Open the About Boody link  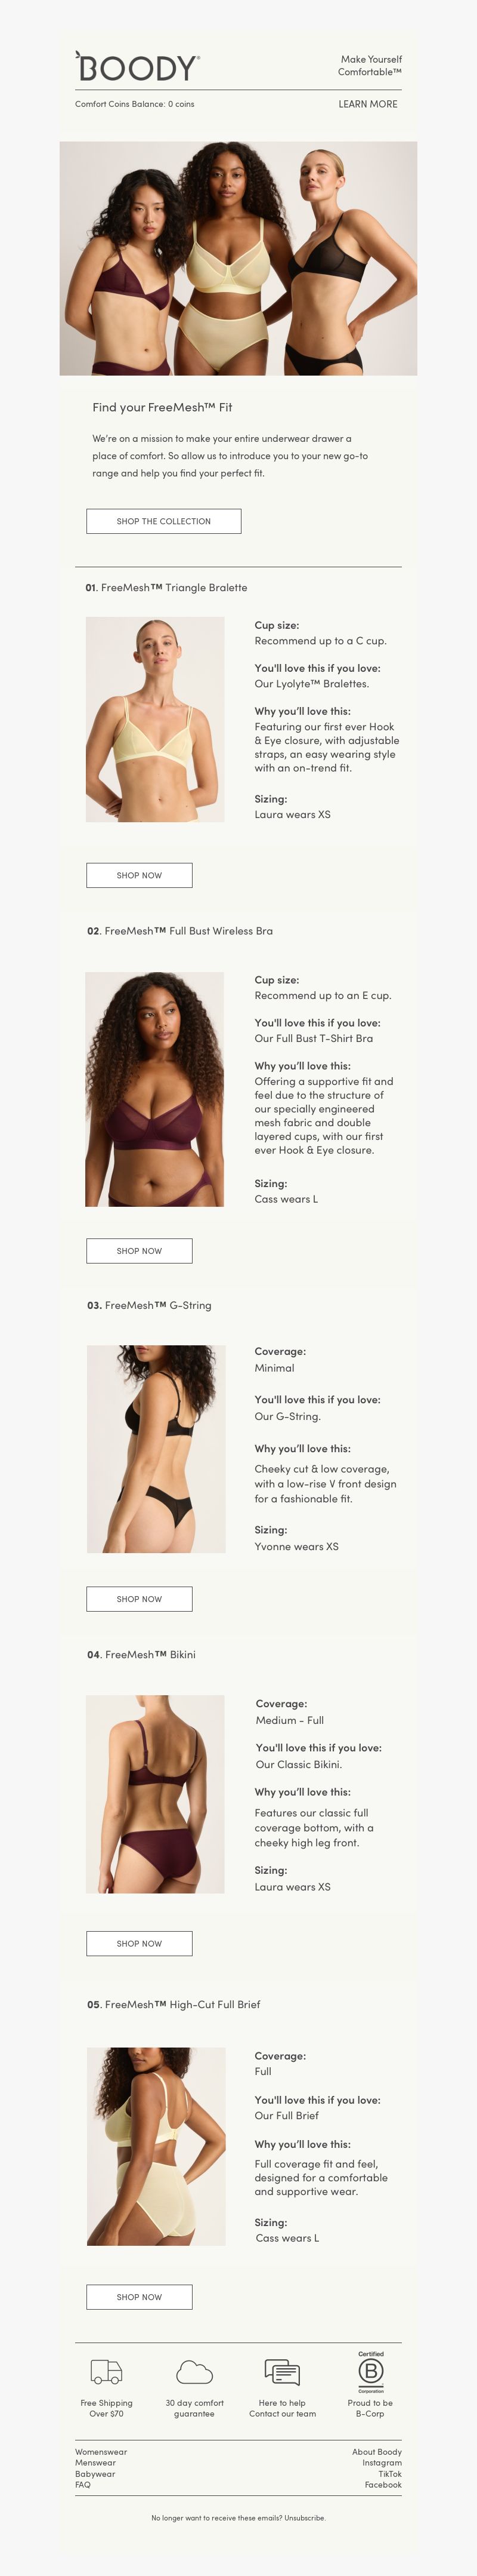pyautogui.click(x=377, y=2452)
